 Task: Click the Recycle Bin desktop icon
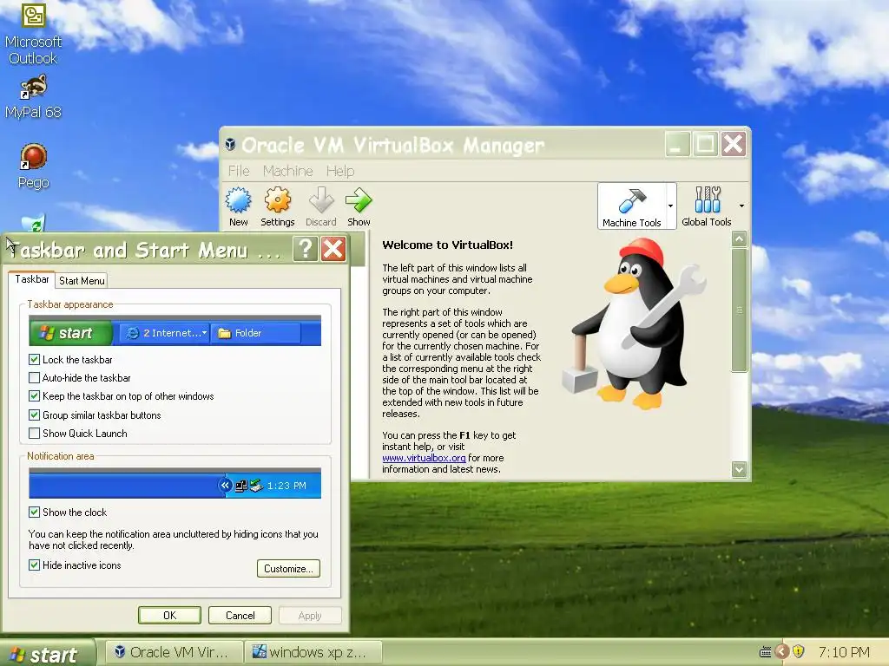[34, 223]
